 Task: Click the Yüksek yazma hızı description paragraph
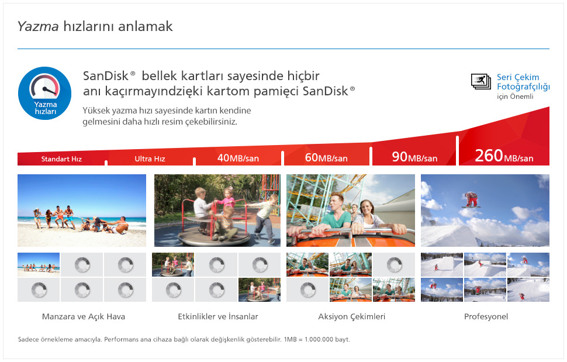pyautogui.click(x=167, y=116)
